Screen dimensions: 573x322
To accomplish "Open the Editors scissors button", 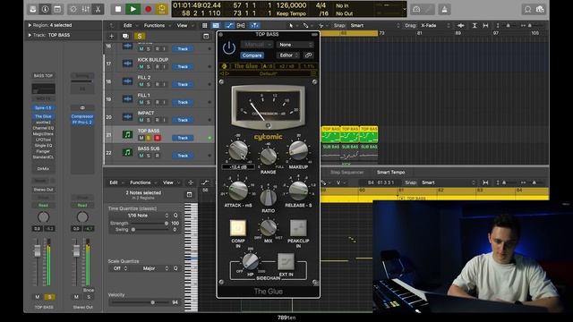I will point(98,9).
